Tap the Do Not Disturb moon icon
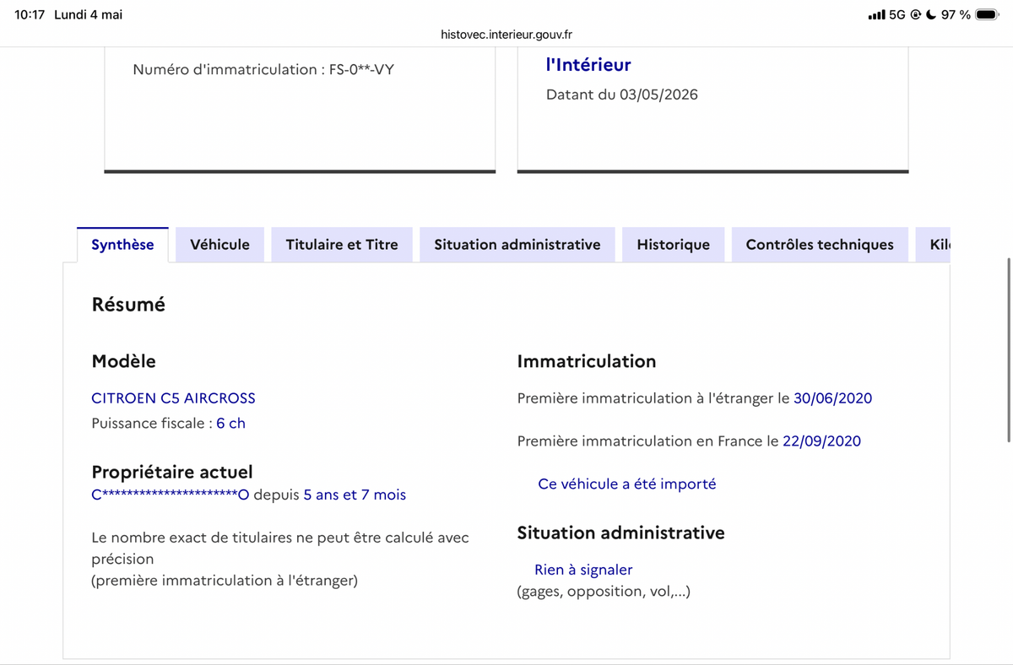 point(930,14)
